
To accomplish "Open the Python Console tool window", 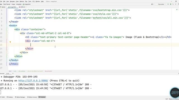I will [32, 97].
